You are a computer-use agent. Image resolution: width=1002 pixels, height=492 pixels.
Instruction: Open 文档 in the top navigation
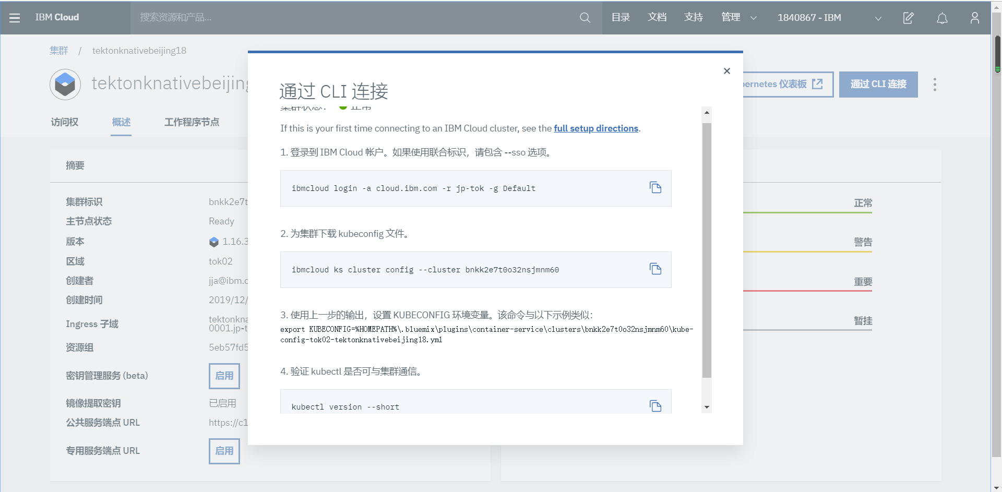(x=657, y=18)
